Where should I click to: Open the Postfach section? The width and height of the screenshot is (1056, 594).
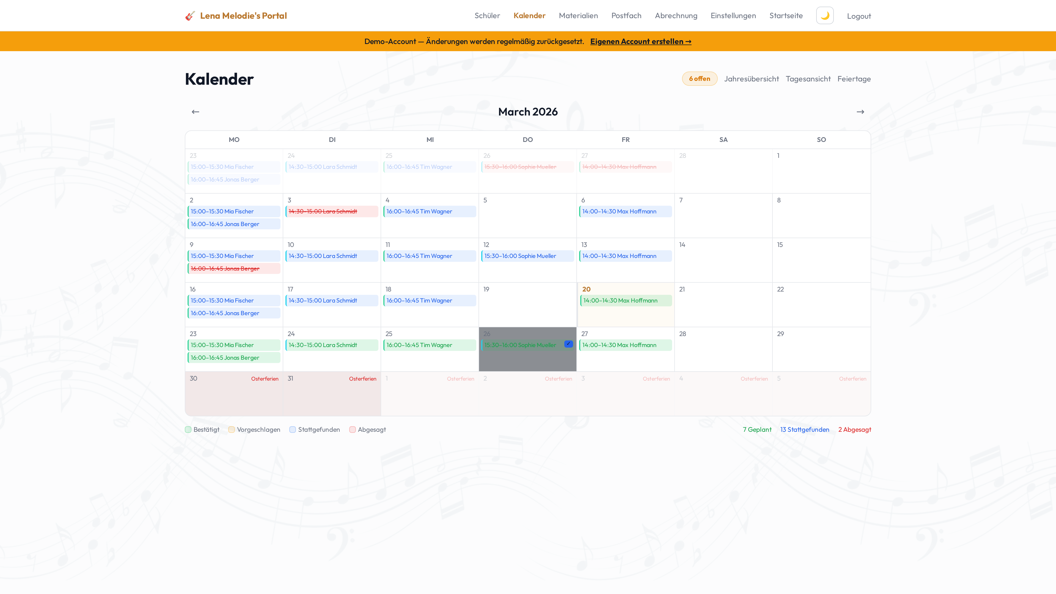pos(626,15)
